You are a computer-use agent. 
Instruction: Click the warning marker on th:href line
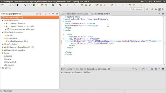coord(61,41)
